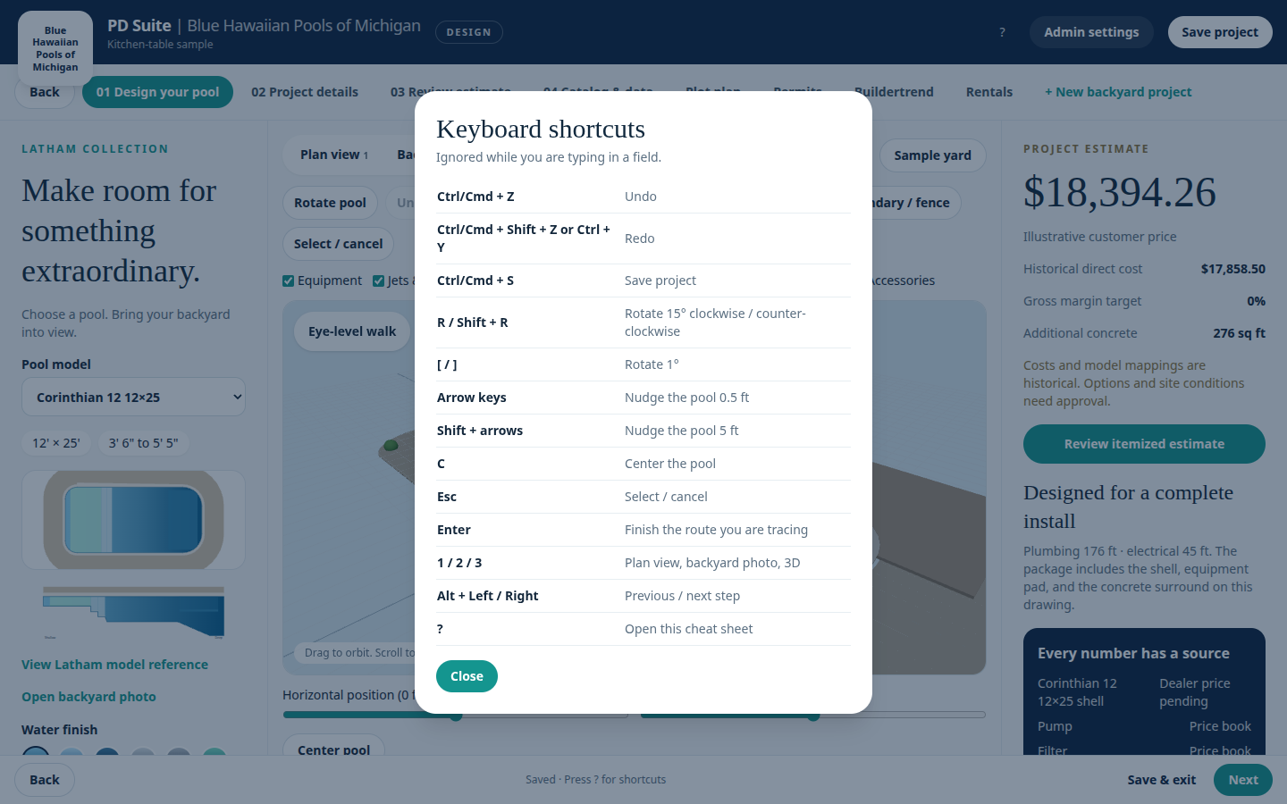Click 'Finish the route you are tracing' text
This screenshot has width=1287, height=804.
point(716,530)
